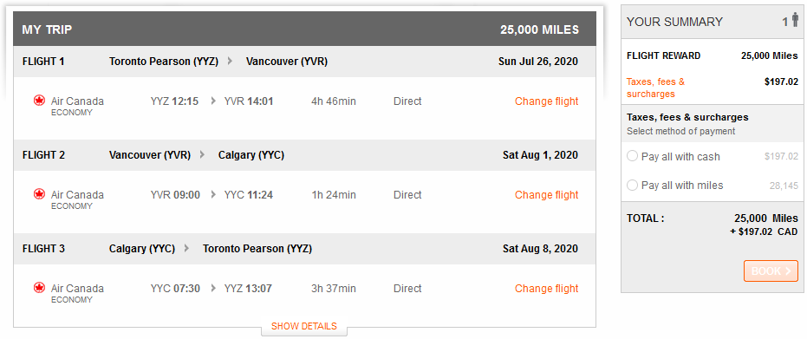807x339 pixels.
Task: Click the My Trip header bar
Action: pos(305,29)
